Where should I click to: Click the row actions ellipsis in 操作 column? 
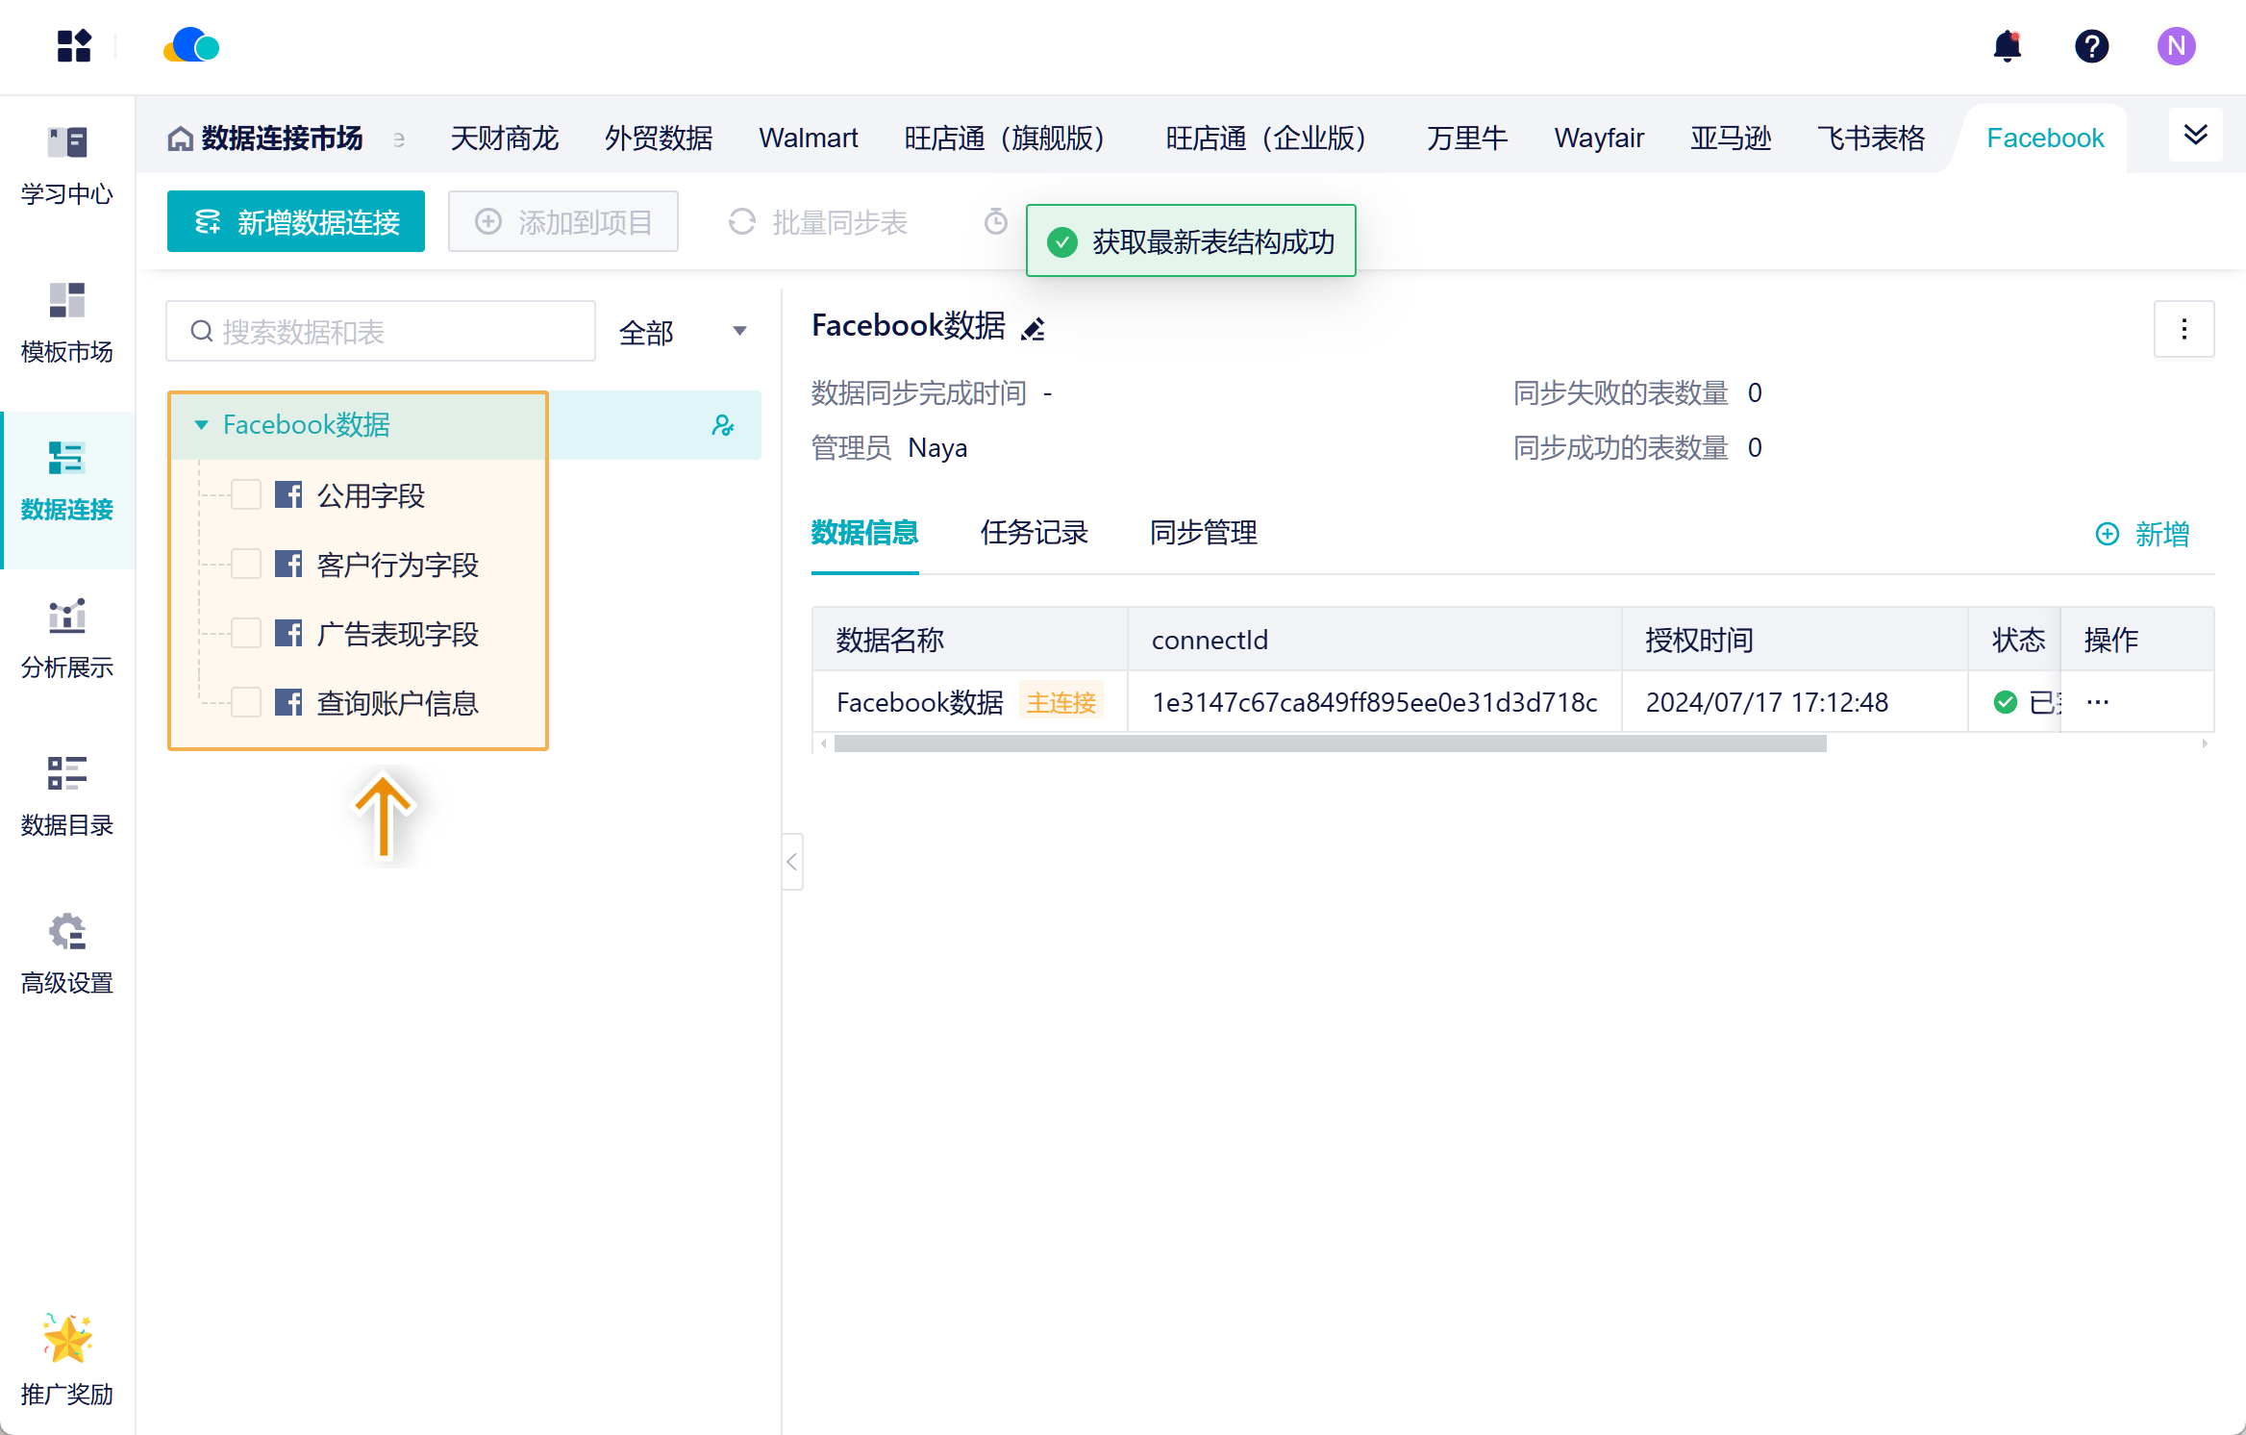[2098, 702]
